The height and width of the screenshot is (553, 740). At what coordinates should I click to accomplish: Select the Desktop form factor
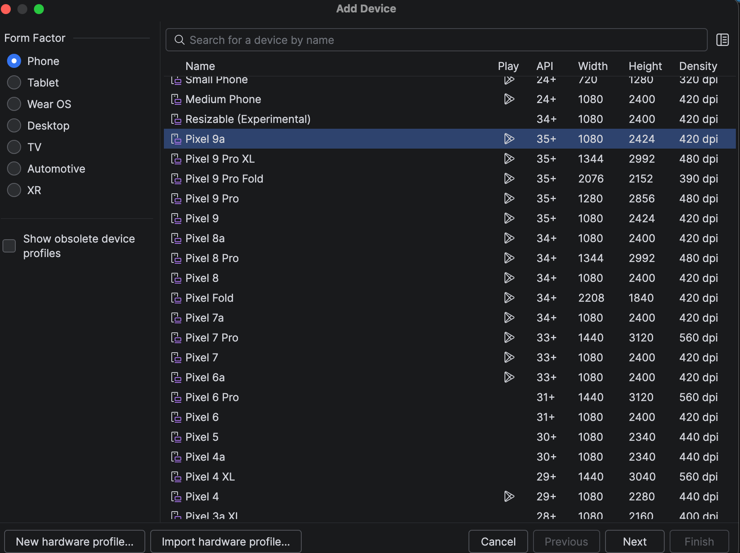point(14,126)
